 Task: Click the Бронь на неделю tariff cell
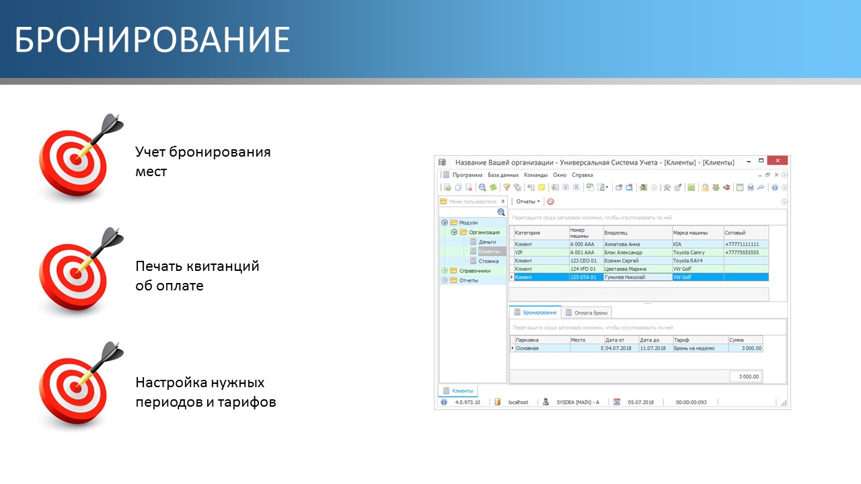(x=700, y=348)
